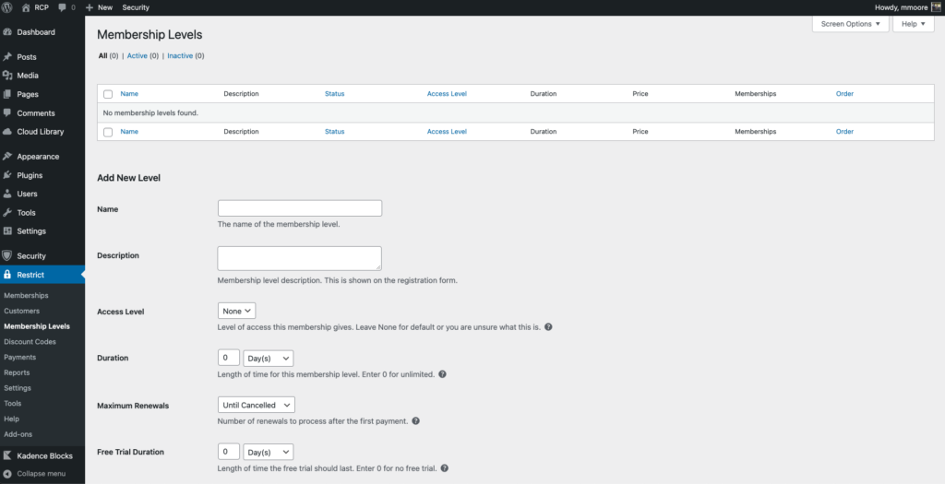Check the select-all checkbox in table header
This screenshot has width=945, height=484.
(x=108, y=94)
